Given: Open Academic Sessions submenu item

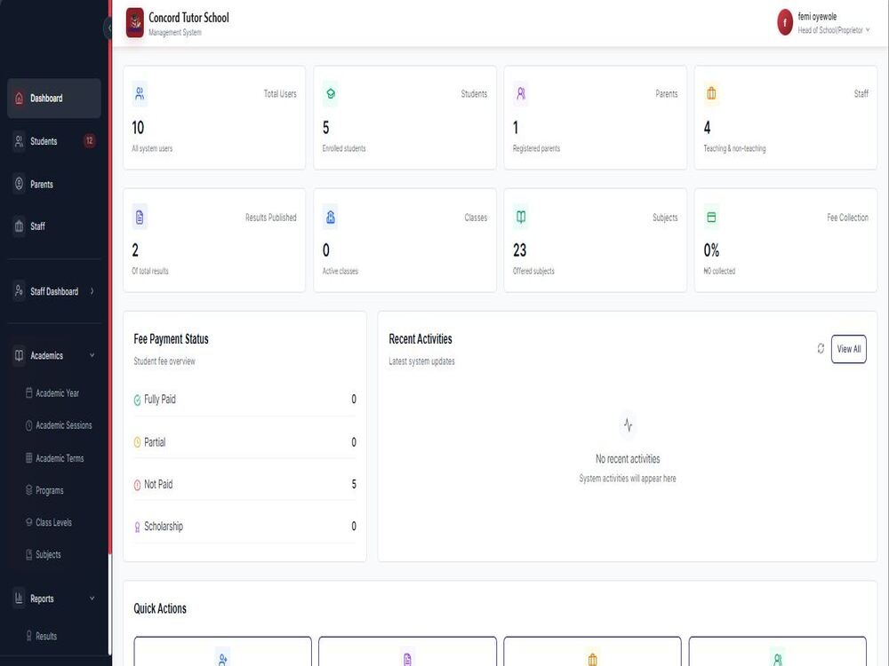Looking at the screenshot, I should pos(59,425).
